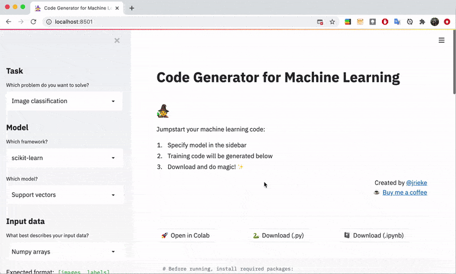
Task: Open the Chrome extensions puzzle icon
Action: pyautogui.click(x=422, y=22)
